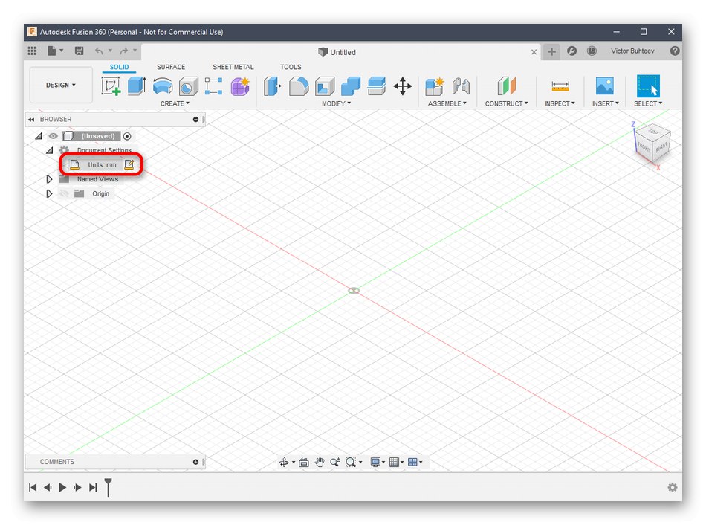Activate the Select tool
This screenshot has height=525, width=706.
(648, 86)
